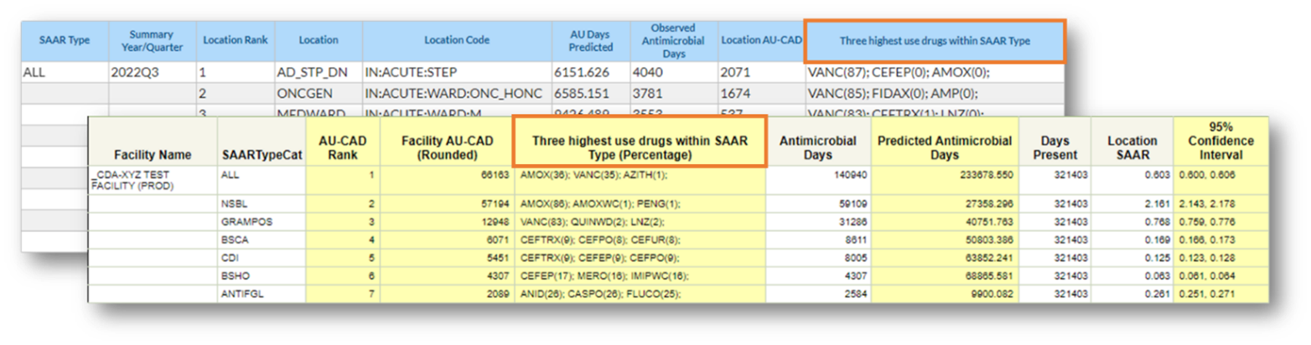
Task: Select the IN:ACUTE:WARD:ONC_HONC location code cell
Action: click(453, 93)
